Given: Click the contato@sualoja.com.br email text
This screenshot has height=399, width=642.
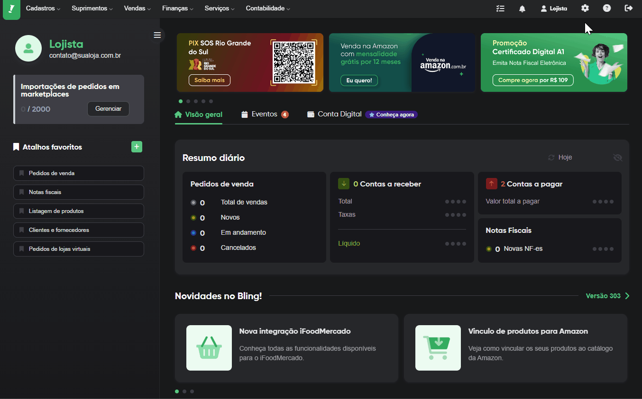Looking at the screenshot, I should [85, 56].
